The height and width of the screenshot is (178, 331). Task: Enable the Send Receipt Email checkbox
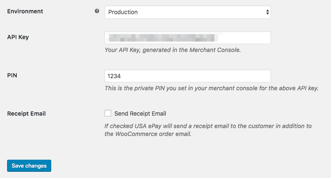pyautogui.click(x=108, y=113)
